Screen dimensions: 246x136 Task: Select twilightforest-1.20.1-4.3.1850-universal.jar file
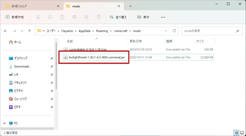tap(96, 57)
